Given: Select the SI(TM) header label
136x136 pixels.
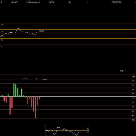Looking at the screenshot, I should click(x=52, y=2).
